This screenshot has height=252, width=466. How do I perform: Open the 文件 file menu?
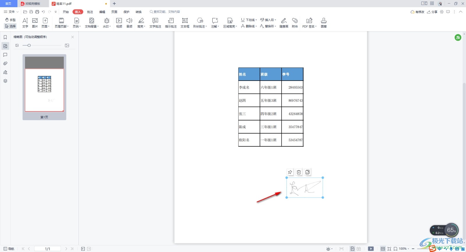11,12
